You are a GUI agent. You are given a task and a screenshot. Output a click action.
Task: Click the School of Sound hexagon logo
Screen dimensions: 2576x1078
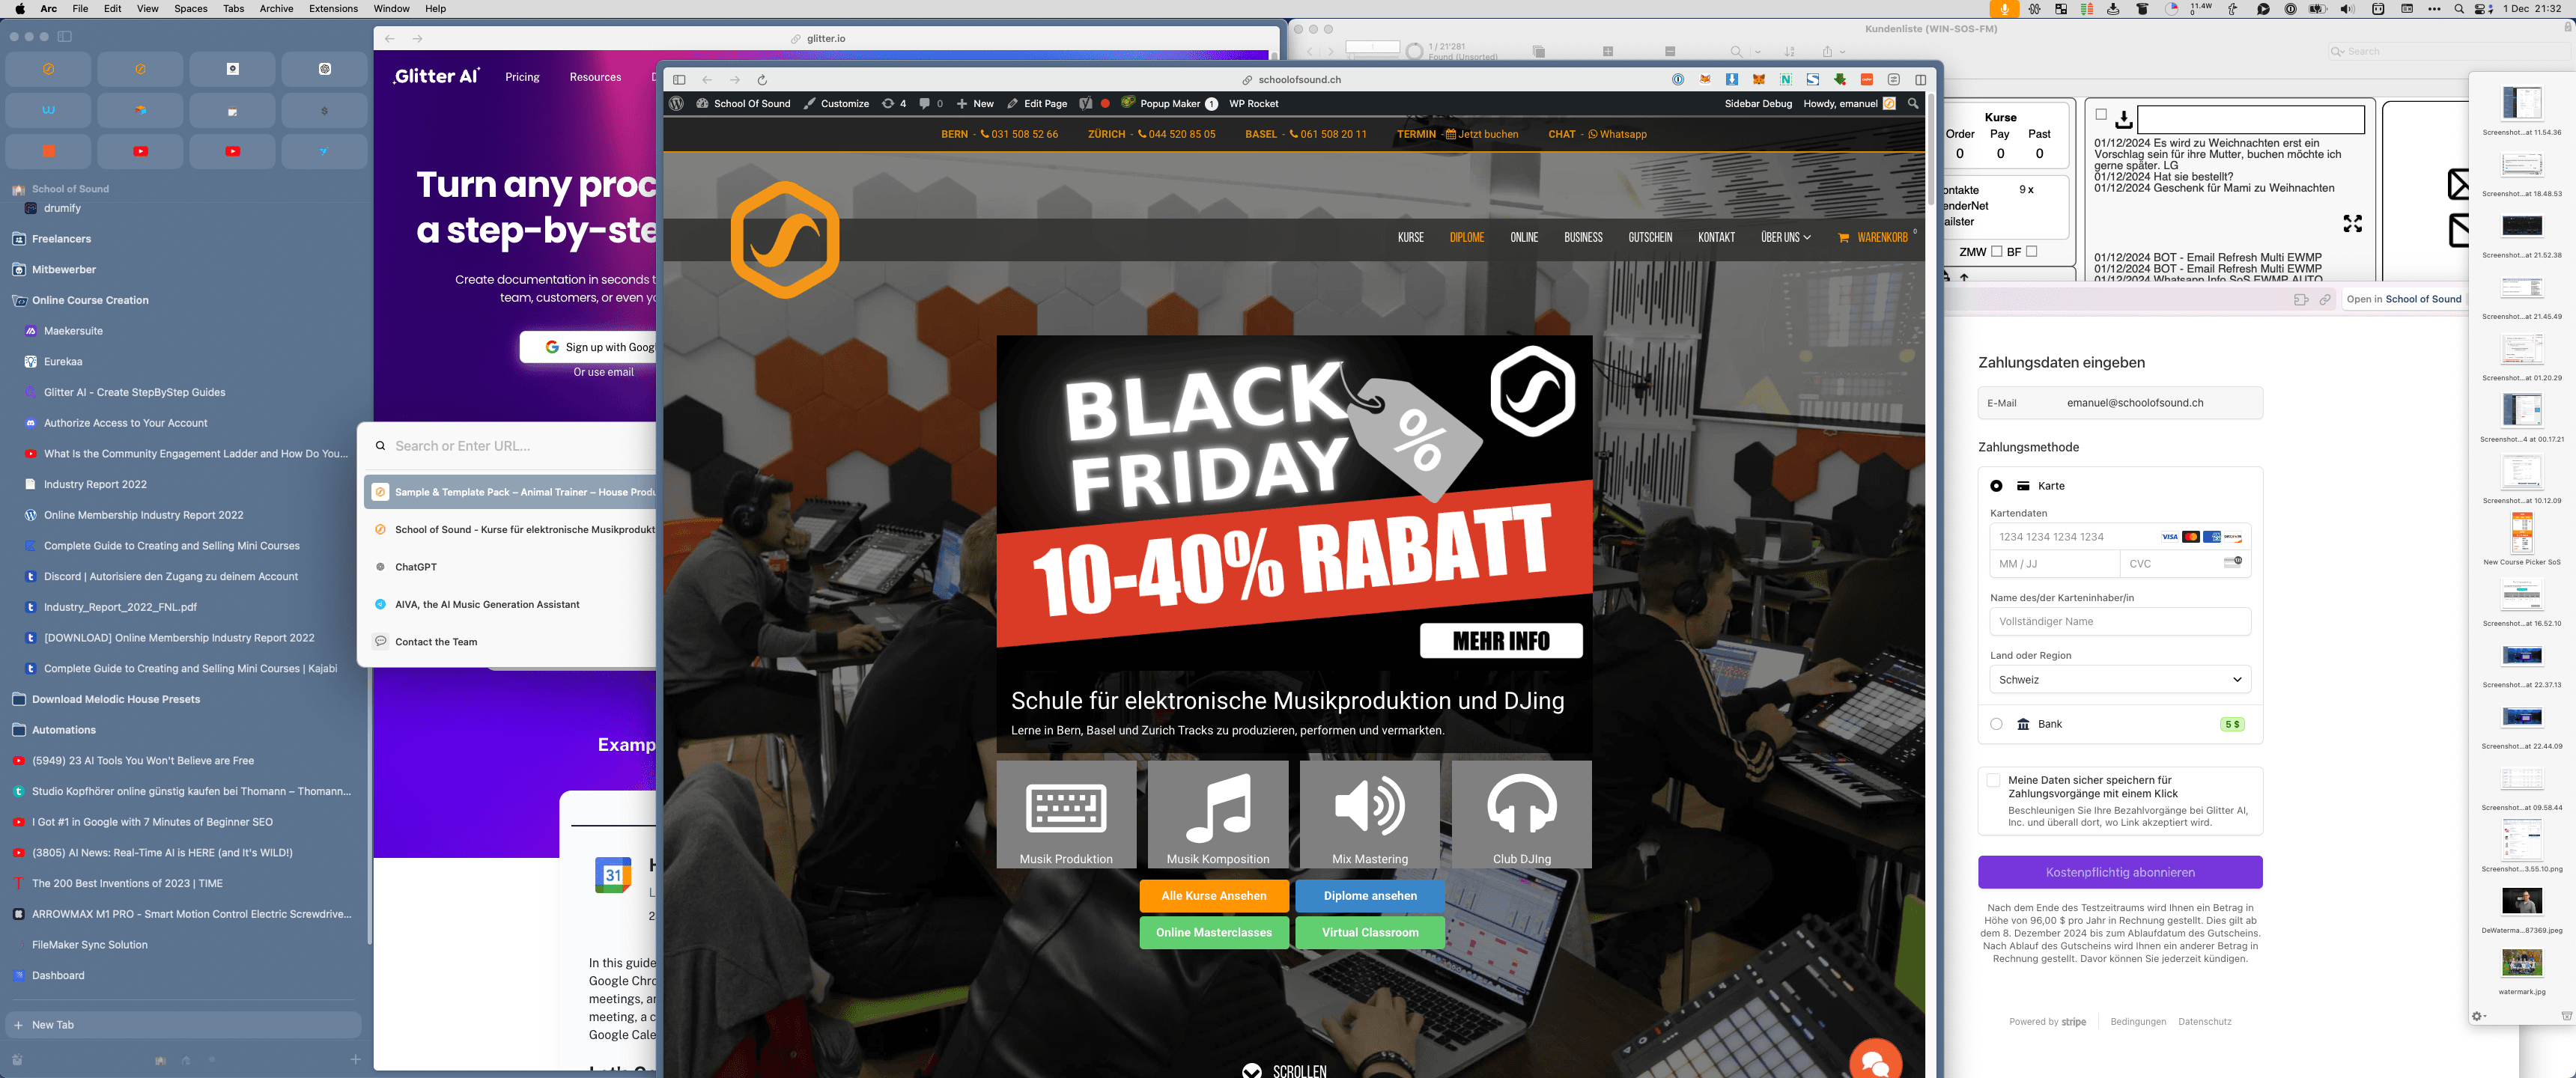pyautogui.click(x=785, y=240)
